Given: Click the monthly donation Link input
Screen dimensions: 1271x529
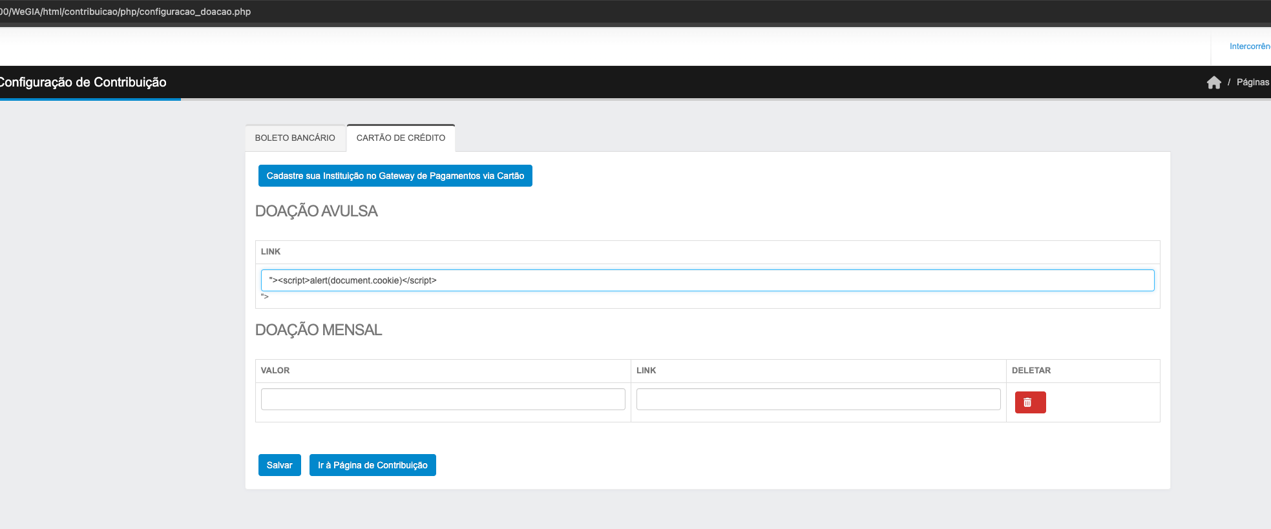Looking at the screenshot, I should (x=818, y=399).
